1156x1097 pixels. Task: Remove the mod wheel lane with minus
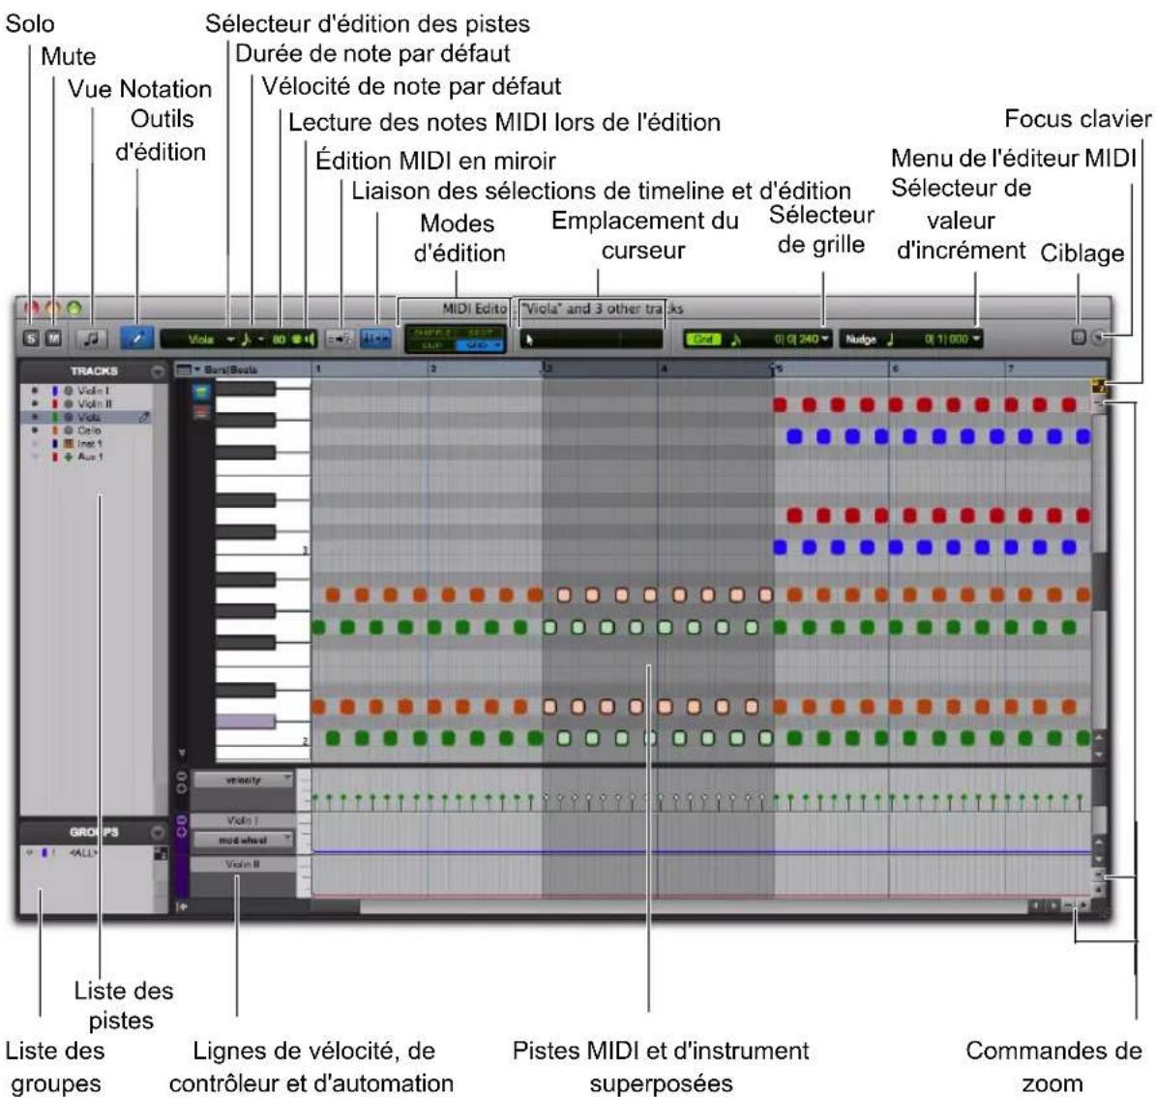[181, 819]
